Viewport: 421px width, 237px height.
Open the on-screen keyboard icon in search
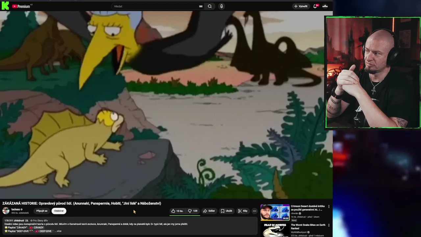tap(201, 6)
